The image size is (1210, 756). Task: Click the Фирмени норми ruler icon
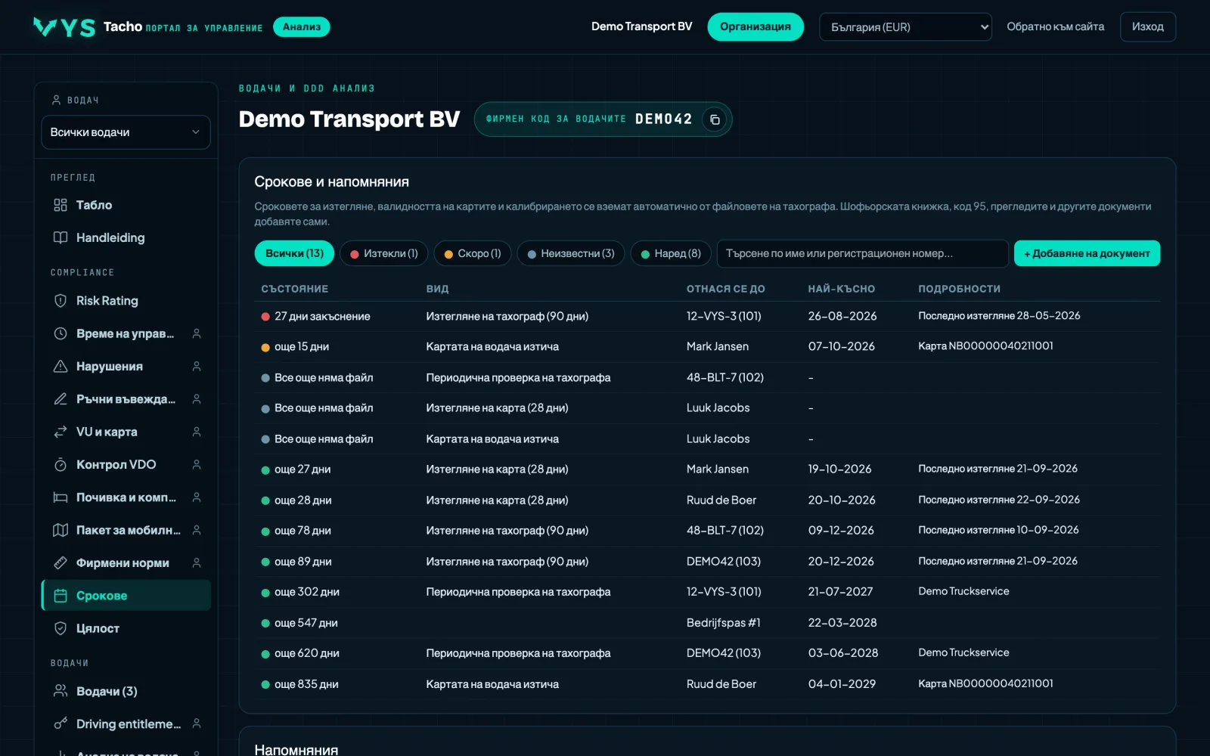[x=60, y=562]
